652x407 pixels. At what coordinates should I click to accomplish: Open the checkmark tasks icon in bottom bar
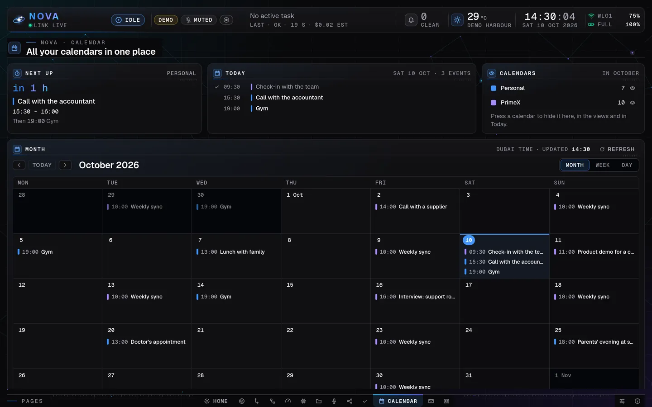[365, 401]
